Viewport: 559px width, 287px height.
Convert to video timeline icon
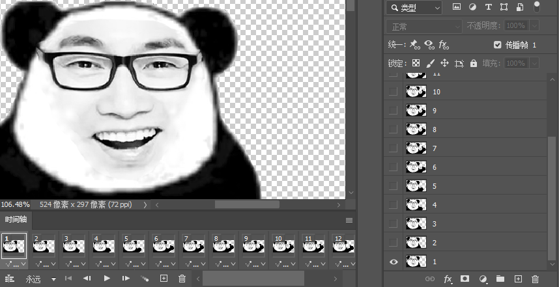click(10, 279)
